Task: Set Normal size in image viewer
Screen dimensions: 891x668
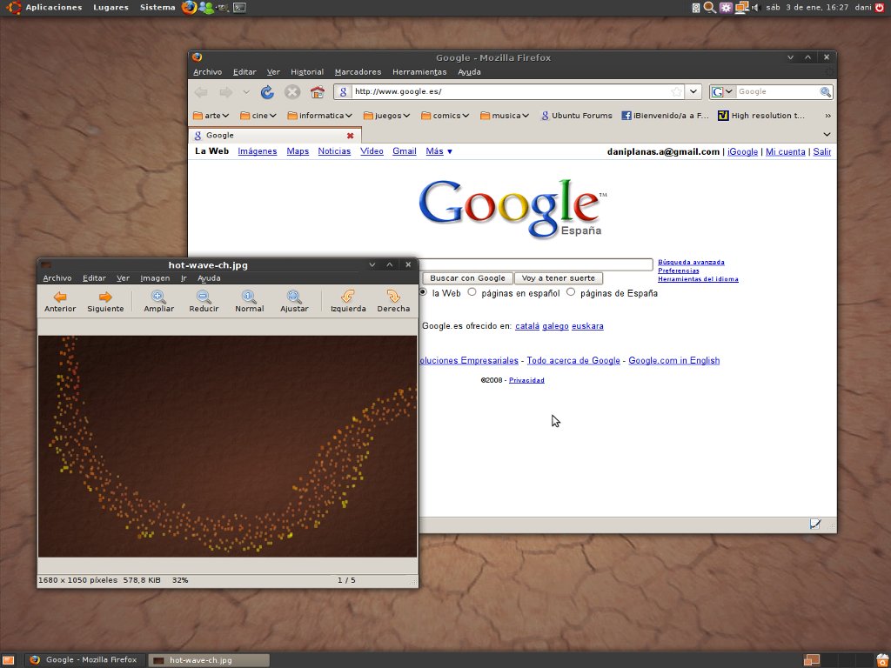Action: [x=249, y=301]
